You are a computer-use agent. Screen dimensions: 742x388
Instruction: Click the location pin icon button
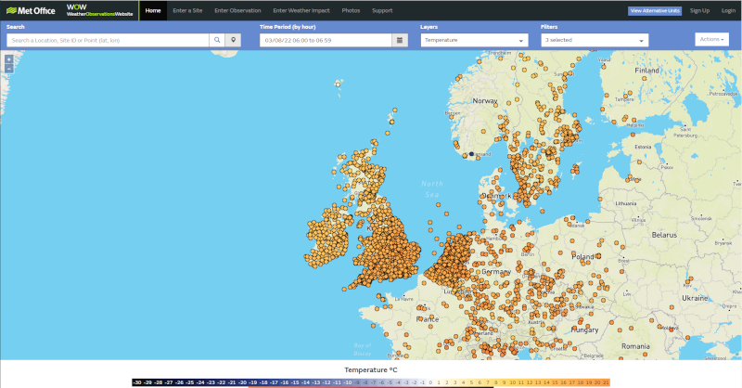tap(234, 40)
